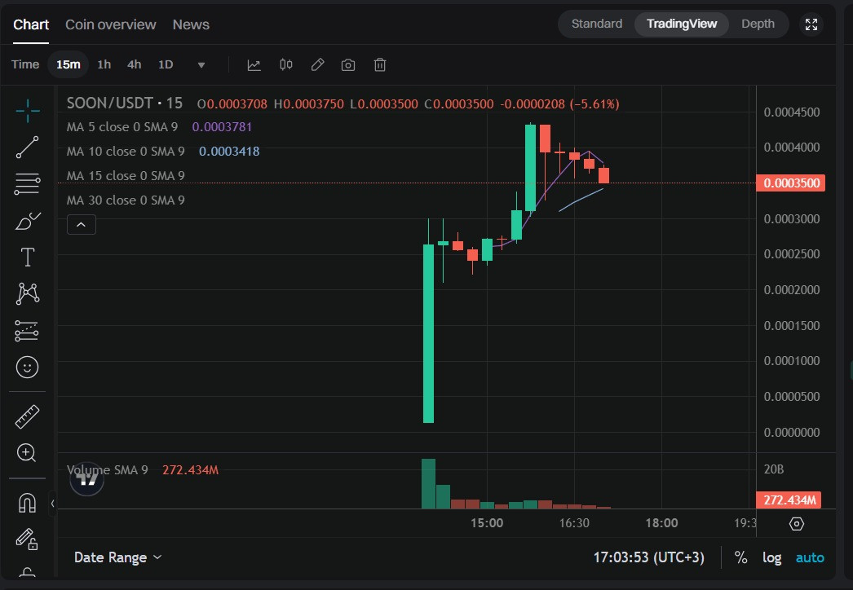Switch to the Chart tab
This screenshot has height=590, width=853.
click(x=31, y=24)
